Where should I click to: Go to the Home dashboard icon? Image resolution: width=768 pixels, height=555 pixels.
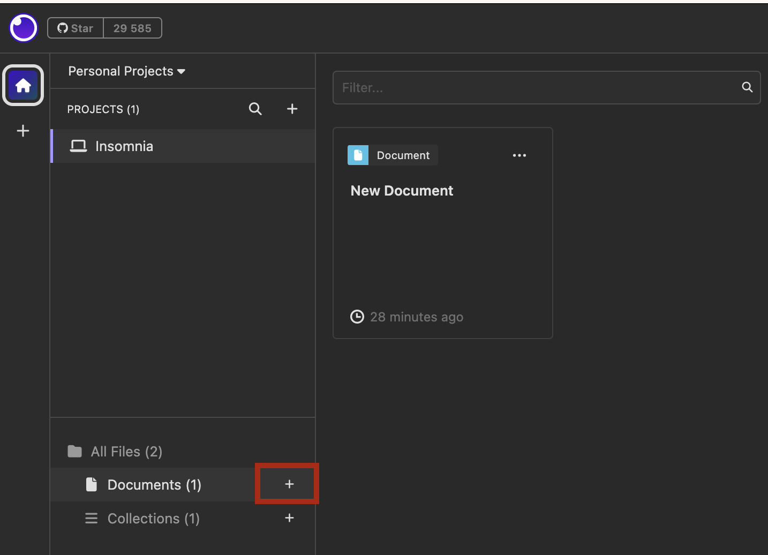pos(23,85)
